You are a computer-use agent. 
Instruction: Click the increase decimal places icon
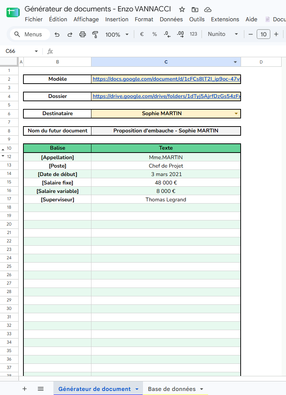pyautogui.click(x=180, y=34)
